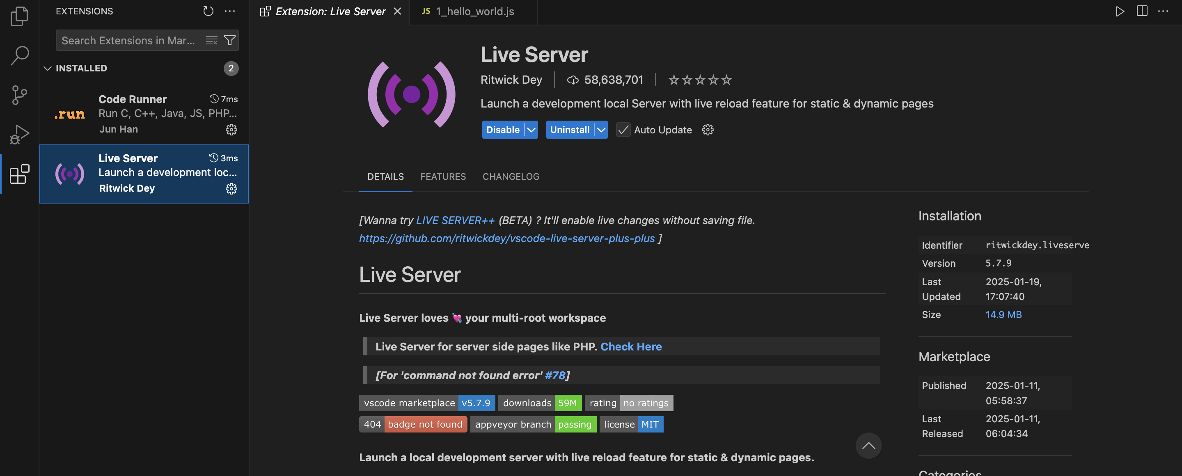Clear extensions search results icon
The height and width of the screenshot is (476, 1182).
211,40
